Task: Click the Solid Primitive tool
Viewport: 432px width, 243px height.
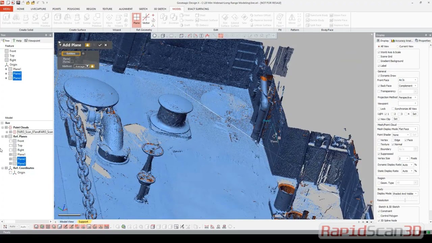Action: tap(45, 20)
